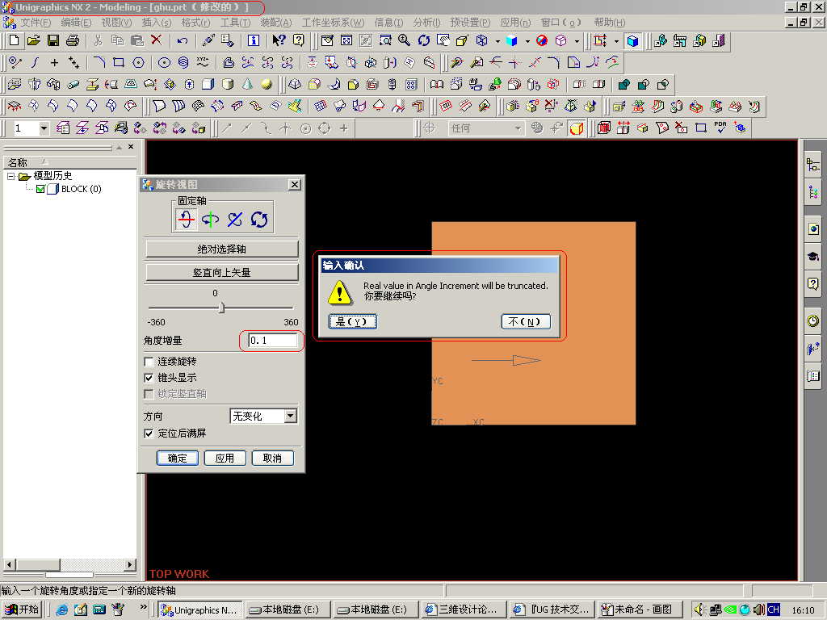The image size is (827, 620).
Task: Click the New file icon
Action: point(15,40)
